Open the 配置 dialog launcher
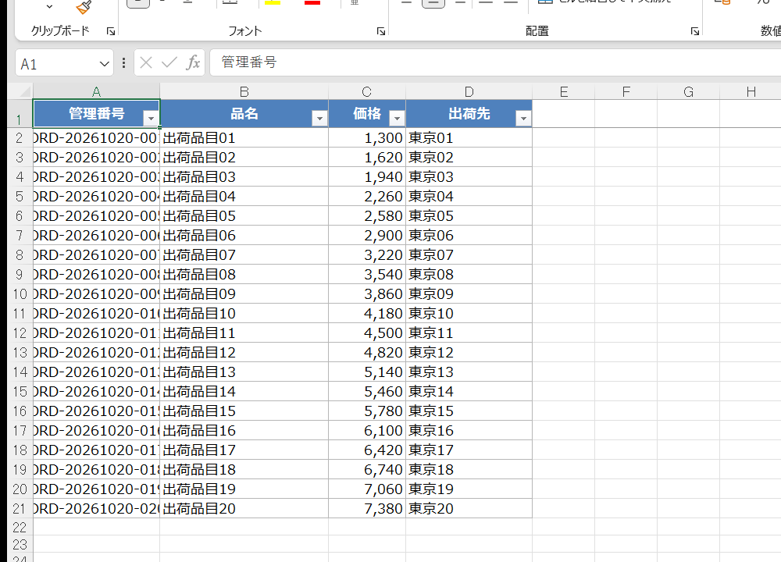This screenshot has height=562, width=781. (x=695, y=31)
